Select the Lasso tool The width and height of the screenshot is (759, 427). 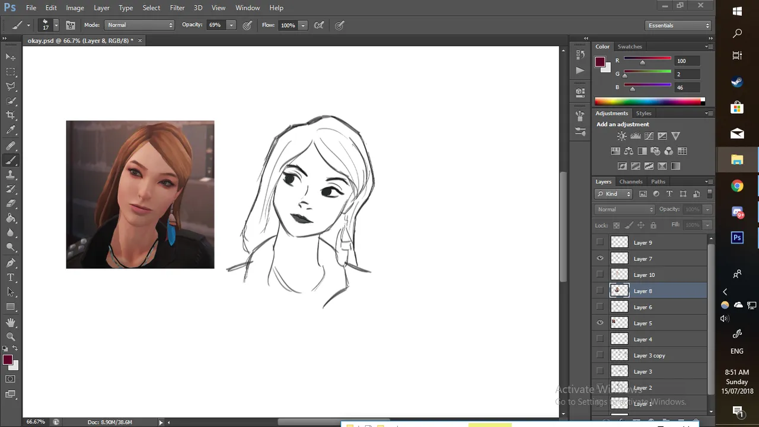point(11,87)
